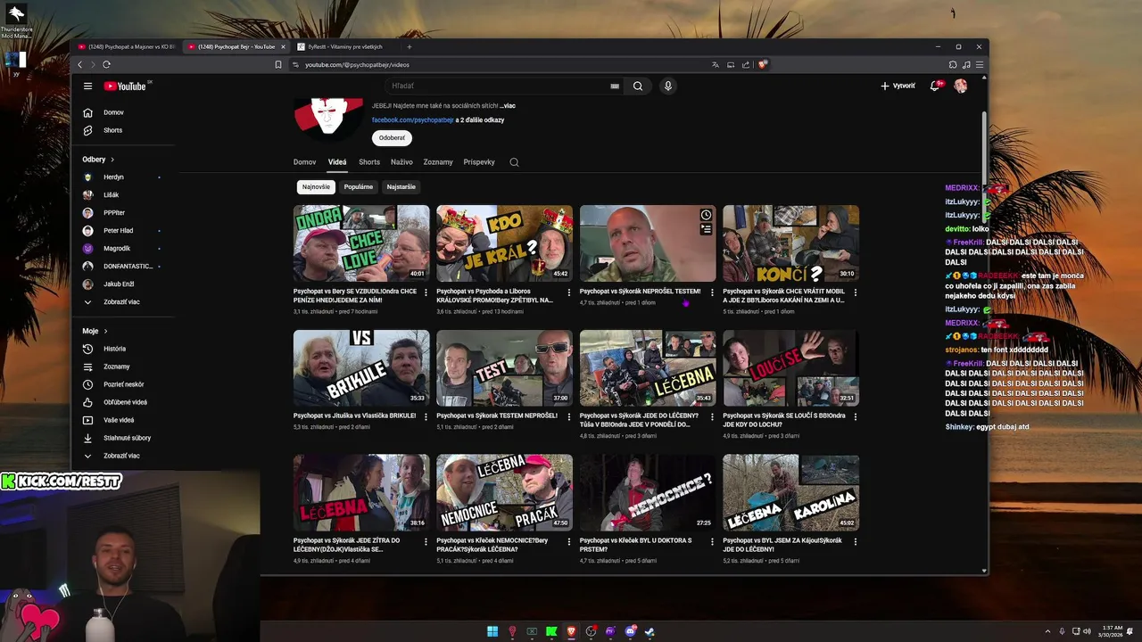
Task: Open Discord from taskbar
Action: pyautogui.click(x=630, y=631)
